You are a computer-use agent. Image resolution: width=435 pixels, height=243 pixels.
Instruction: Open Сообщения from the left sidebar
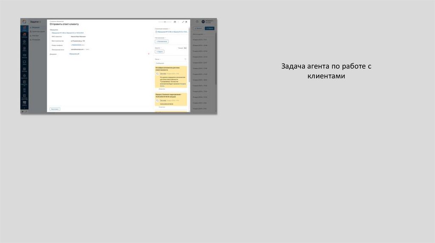click(x=25, y=55)
